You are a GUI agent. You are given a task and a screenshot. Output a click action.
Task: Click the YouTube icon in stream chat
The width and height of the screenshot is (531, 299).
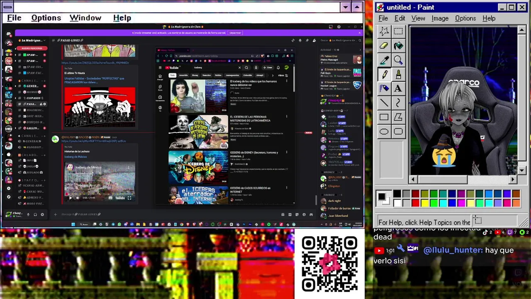(x=379, y=250)
